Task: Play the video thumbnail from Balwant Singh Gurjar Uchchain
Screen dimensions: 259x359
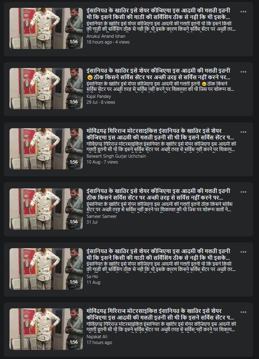Action: click(46, 149)
